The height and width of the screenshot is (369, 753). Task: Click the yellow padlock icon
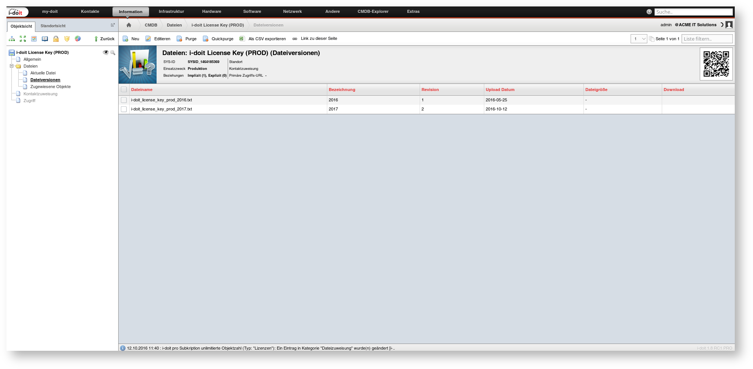click(56, 39)
